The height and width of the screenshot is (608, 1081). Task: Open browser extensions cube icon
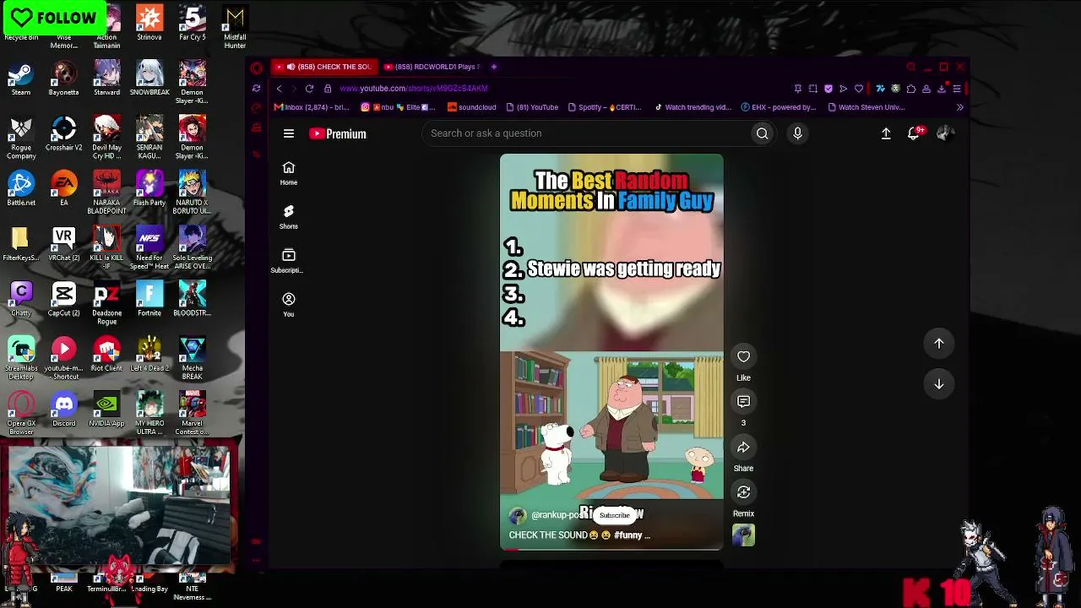(911, 89)
